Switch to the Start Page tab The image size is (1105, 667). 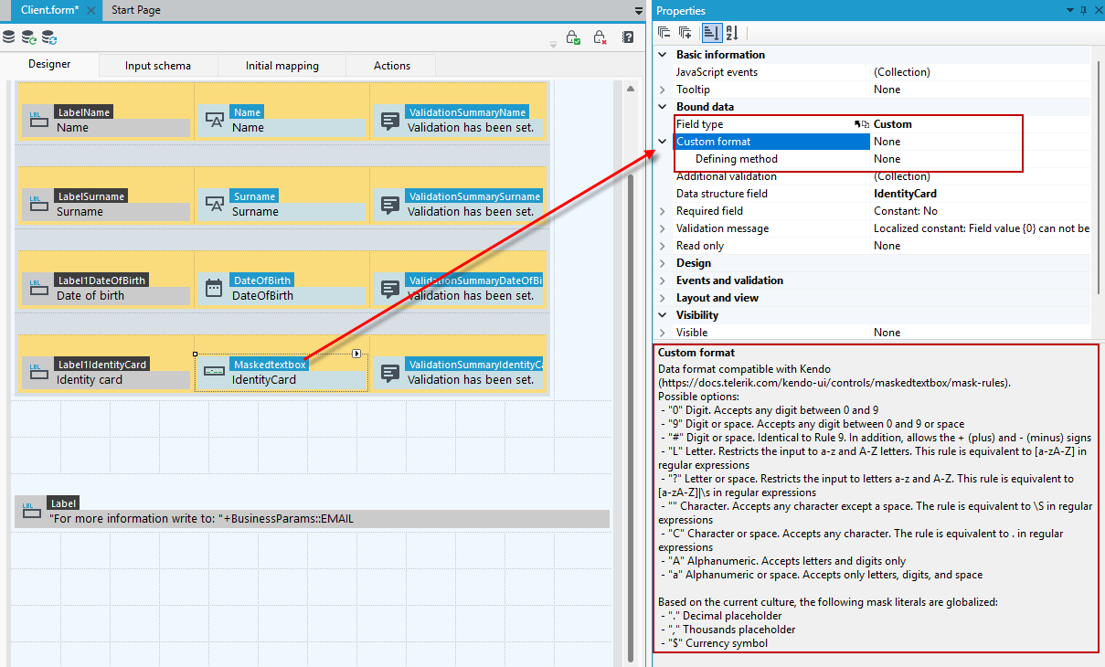click(x=136, y=10)
